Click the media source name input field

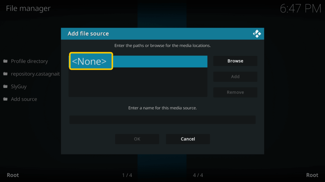(162, 119)
